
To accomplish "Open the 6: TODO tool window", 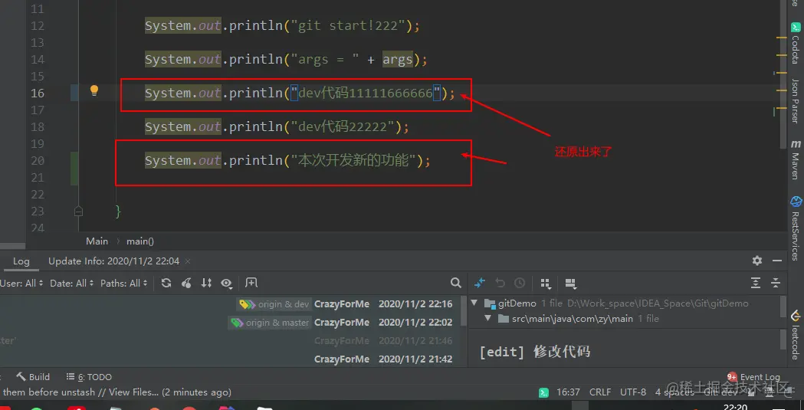I will (89, 377).
